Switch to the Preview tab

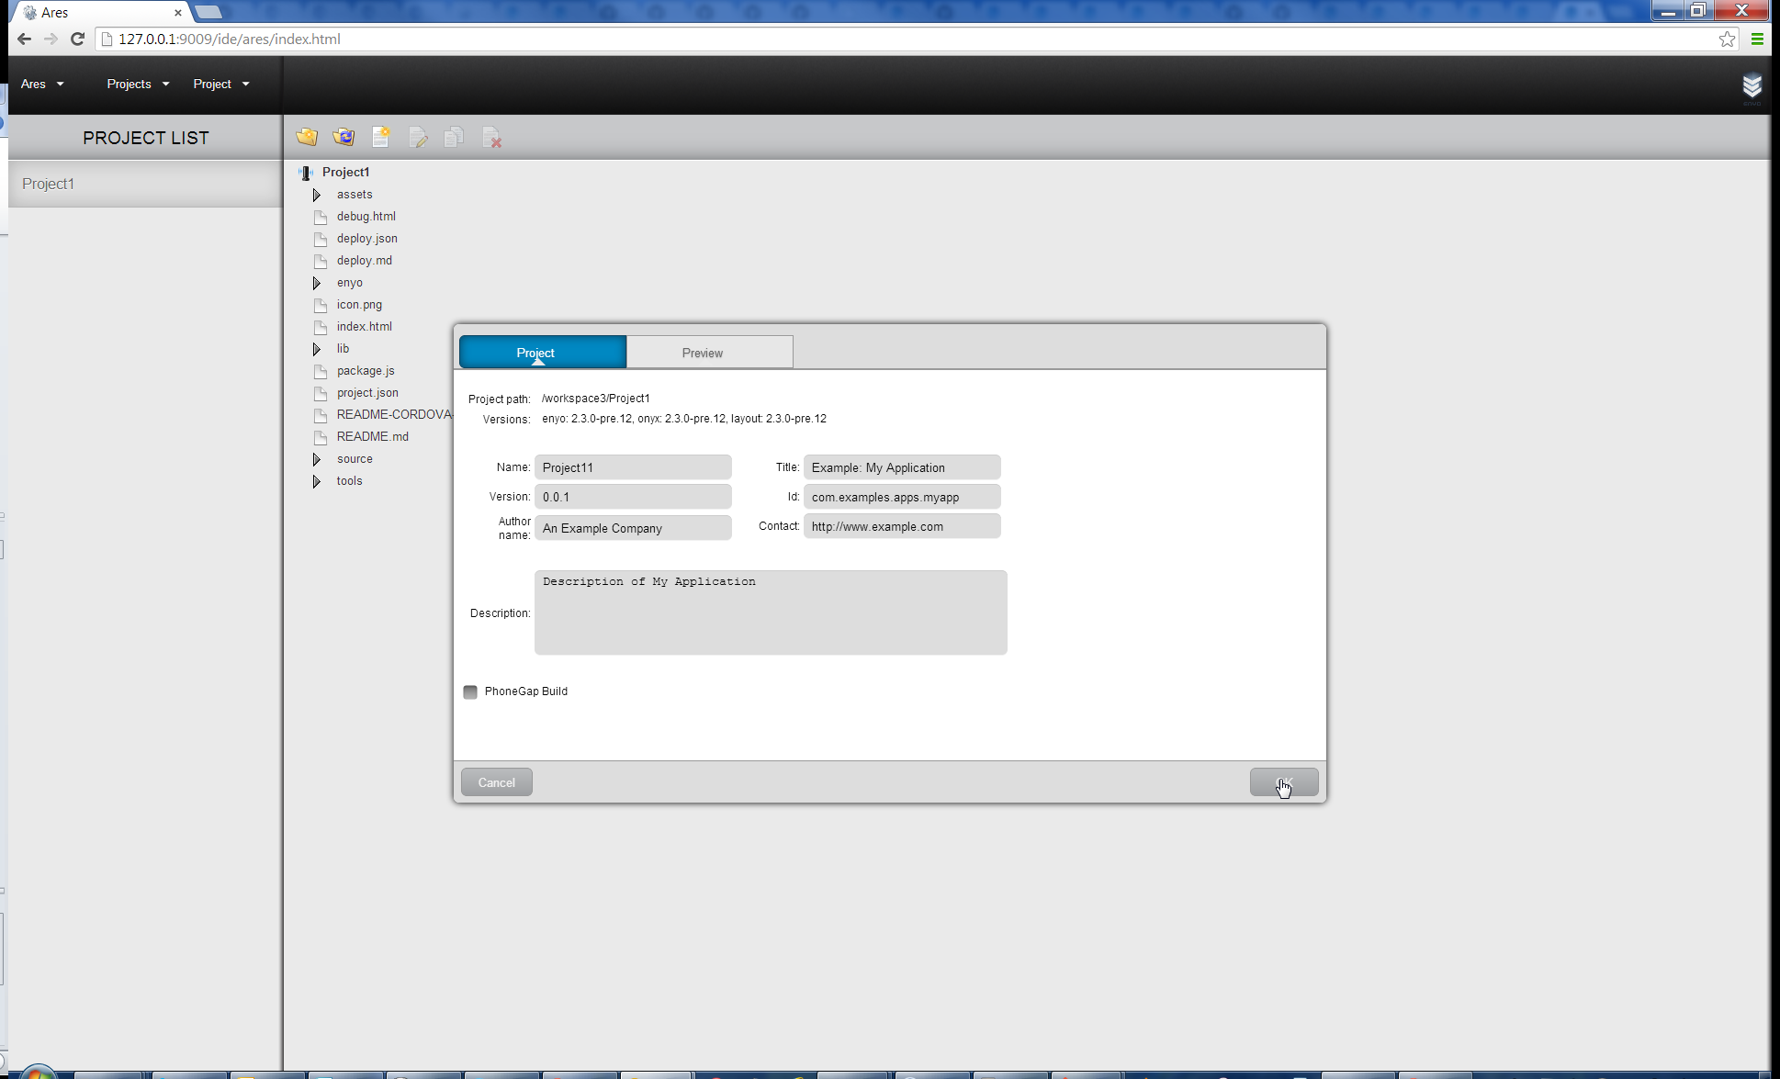pyautogui.click(x=702, y=352)
